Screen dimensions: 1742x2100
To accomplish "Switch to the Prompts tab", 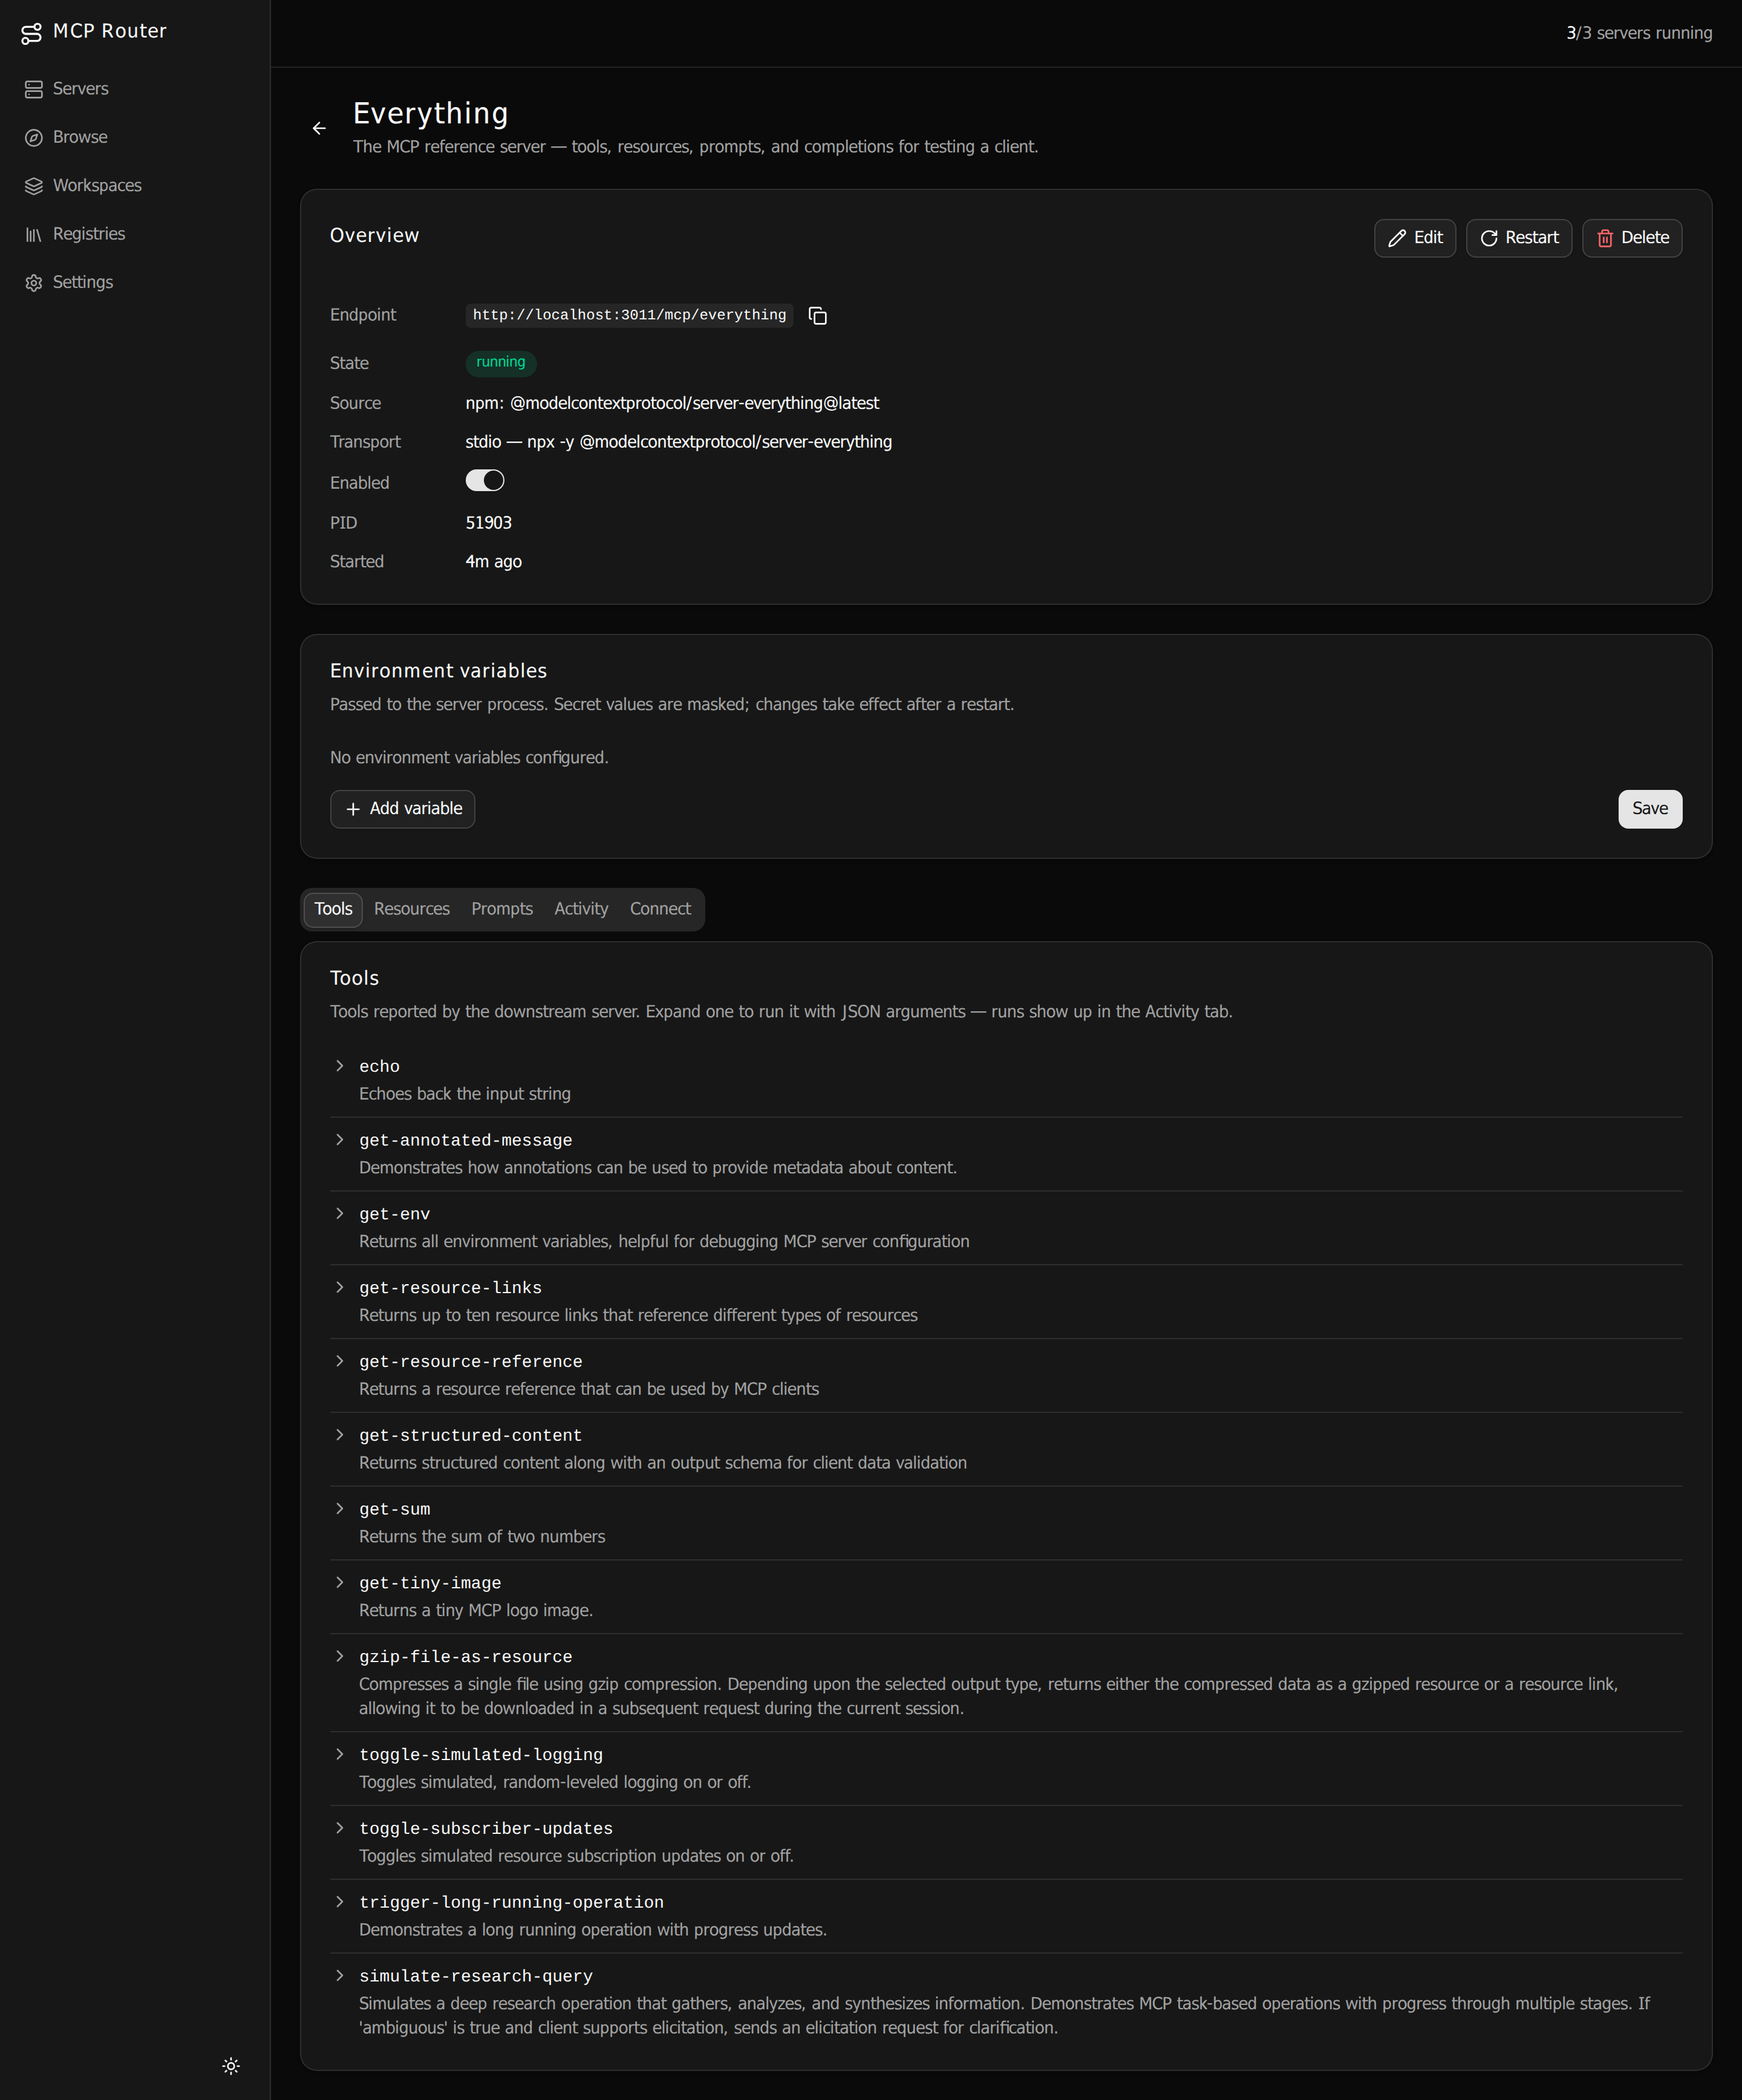I will tap(502, 909).
